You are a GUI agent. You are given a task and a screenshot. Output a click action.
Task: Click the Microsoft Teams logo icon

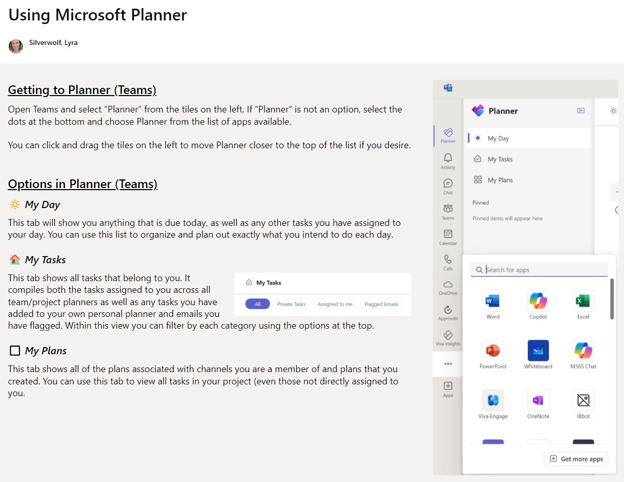click(448, 88)
